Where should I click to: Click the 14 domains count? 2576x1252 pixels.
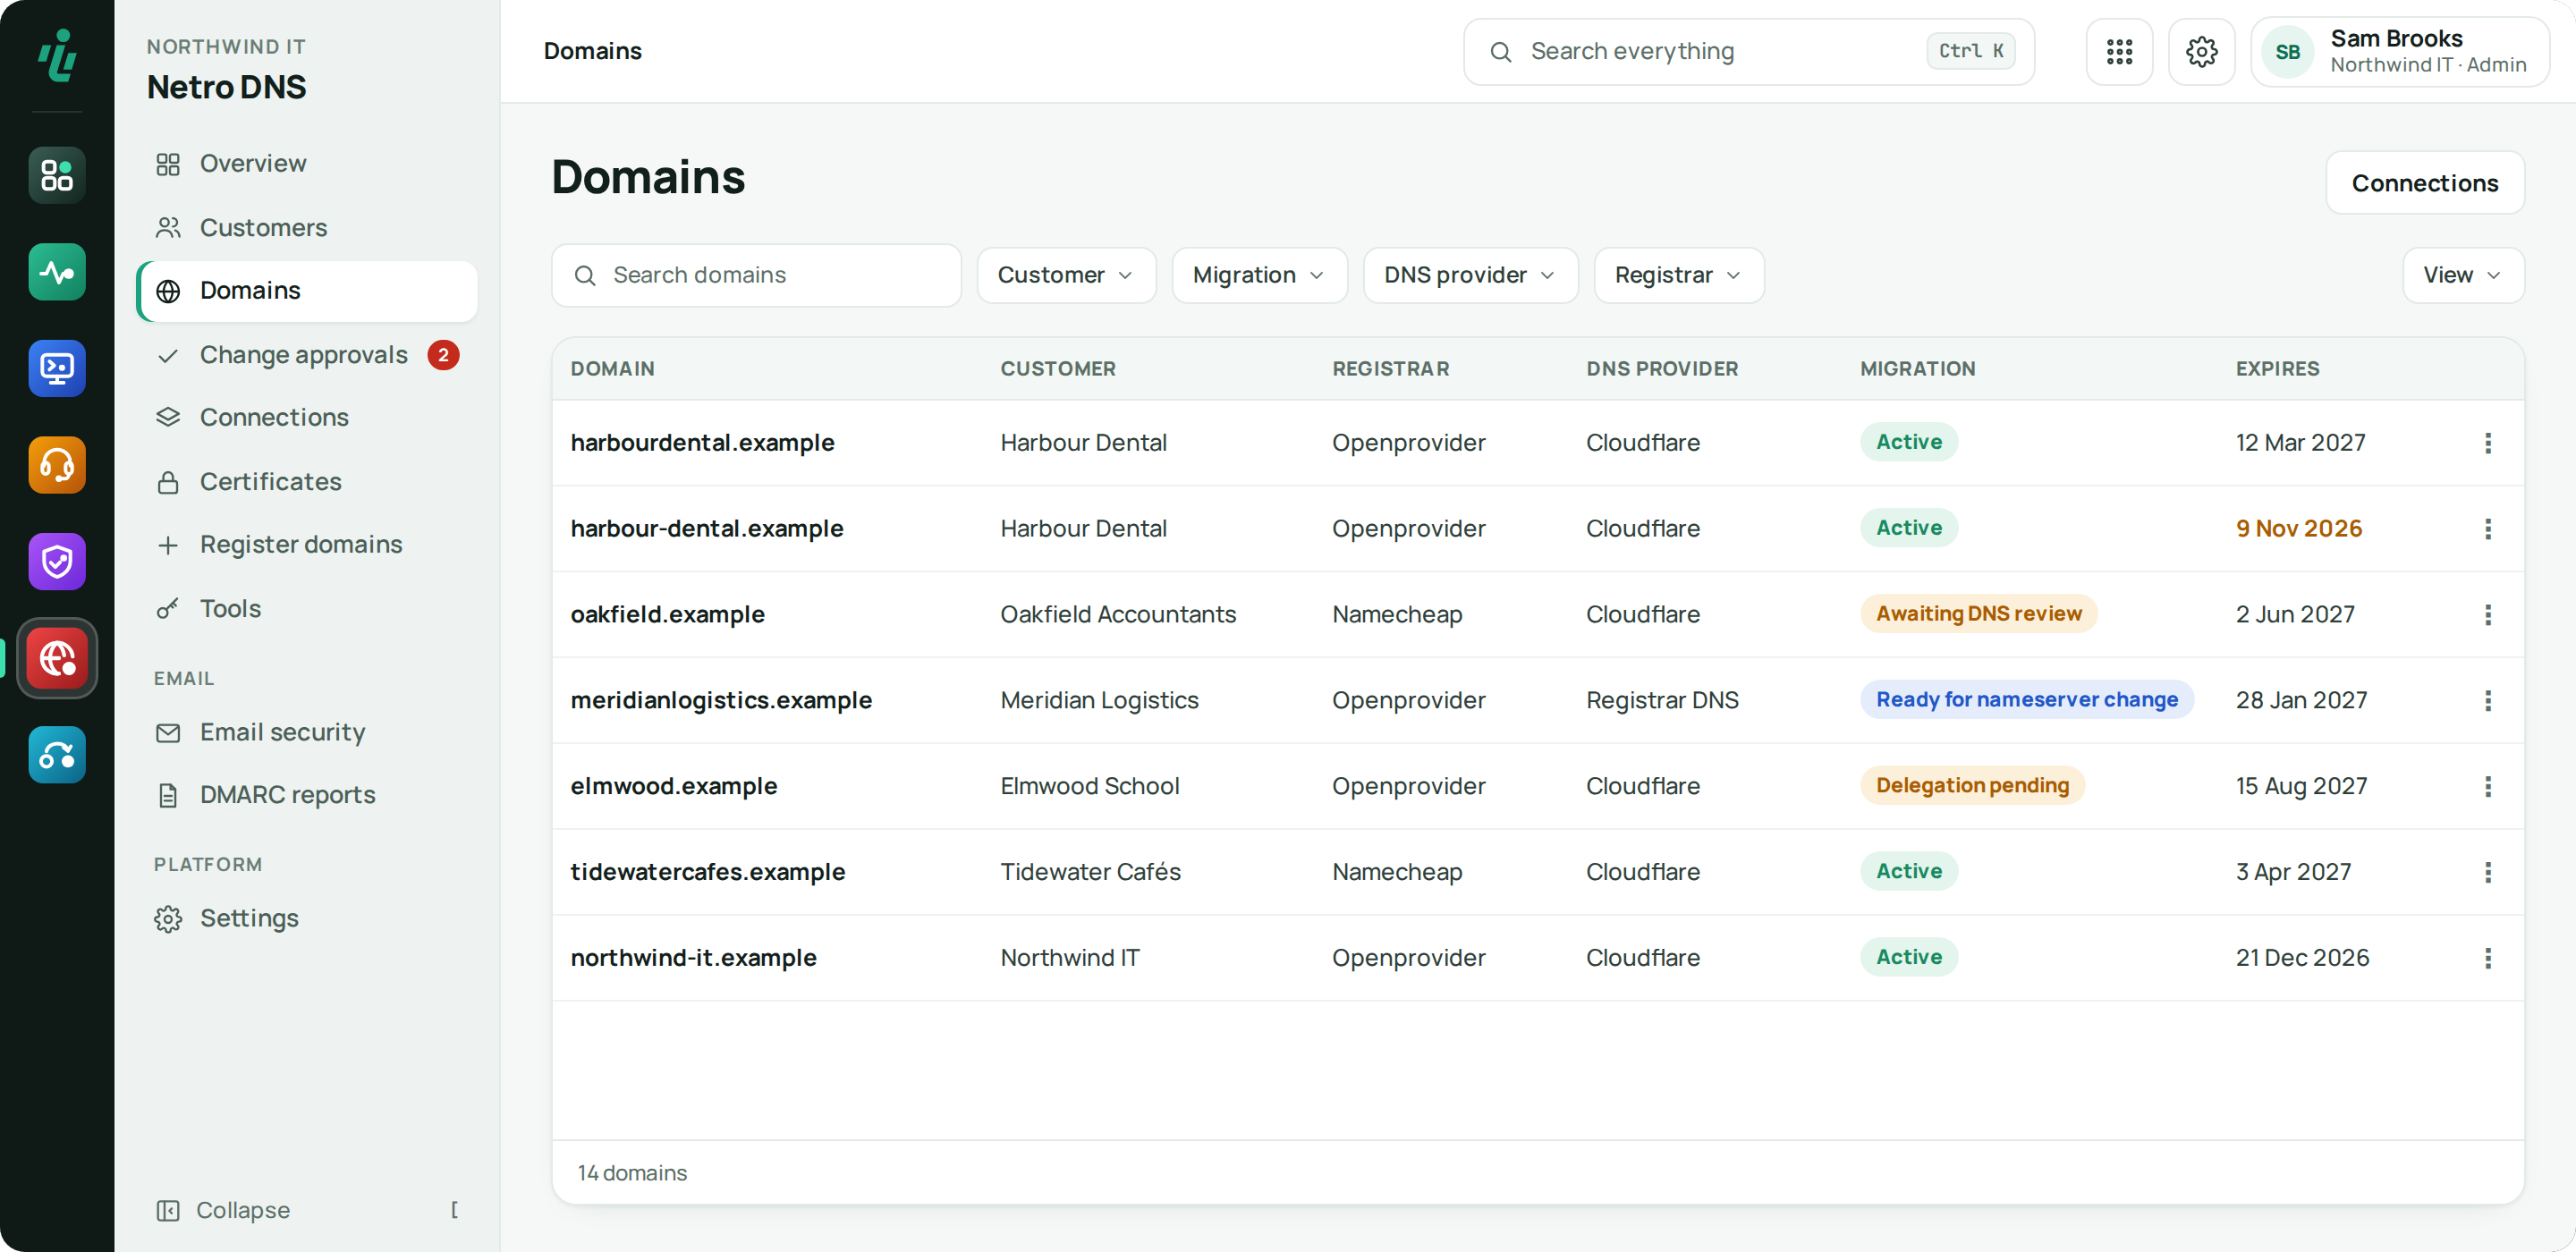pyautogui.click(x=632, y=1173)
